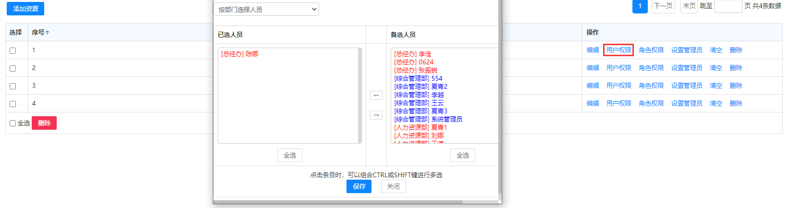Check the checkbox for row 3
791x208 pixels.
pos(13,86)
